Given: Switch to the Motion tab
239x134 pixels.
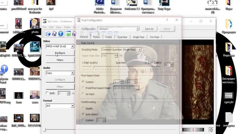Looking at the screenshot, I should click(x=96, y=37).
